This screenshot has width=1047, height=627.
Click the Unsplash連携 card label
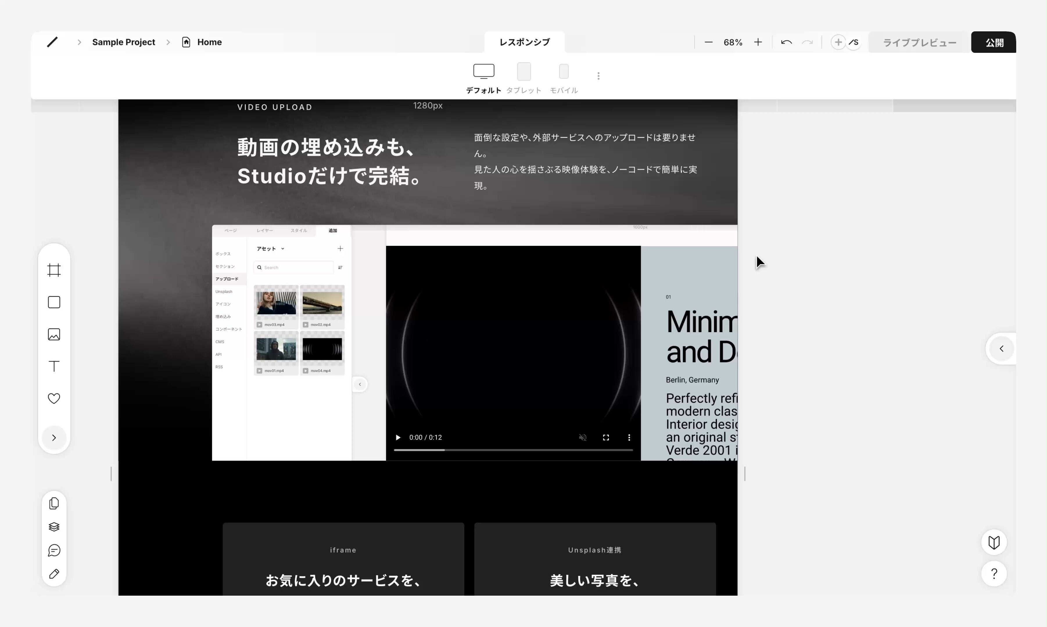(x=595, y=550)
